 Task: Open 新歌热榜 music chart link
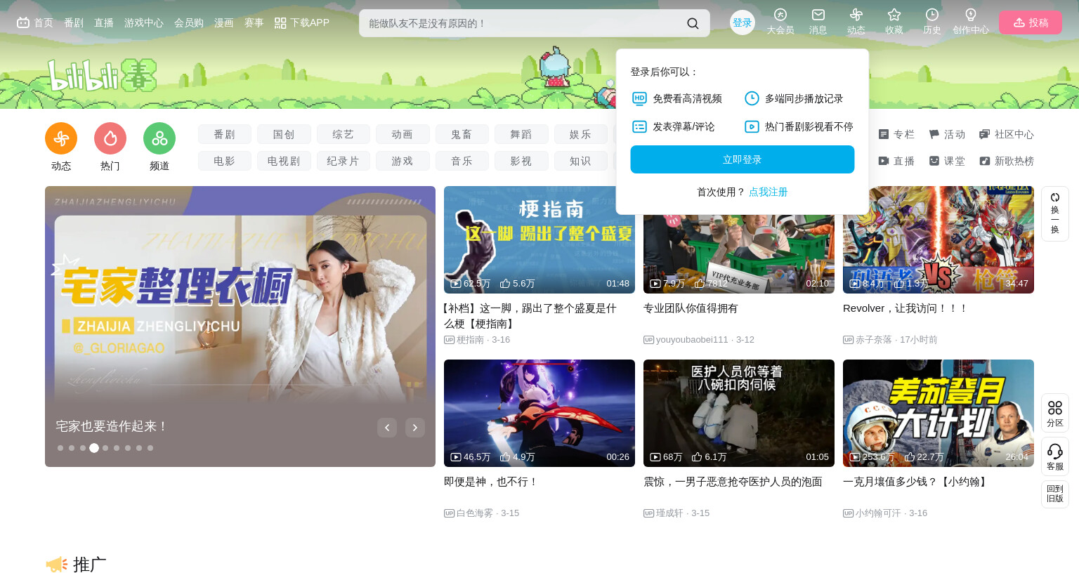(1007, 161)
